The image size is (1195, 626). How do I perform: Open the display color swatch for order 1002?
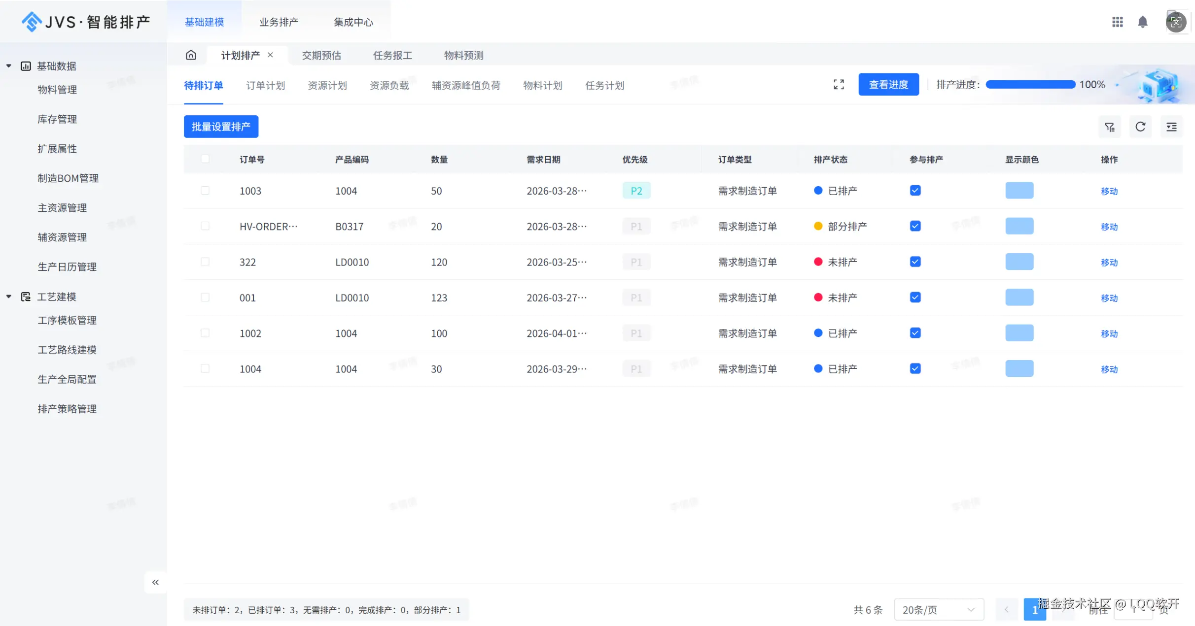pos(1019,333)
